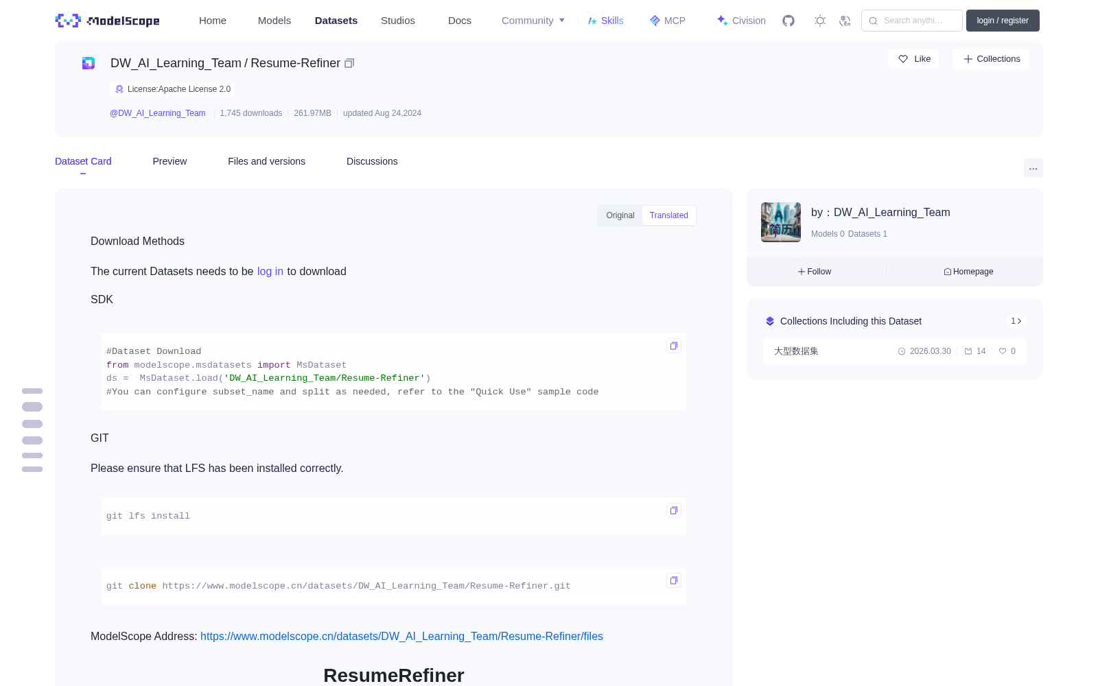
Task: Copy the git lfs install command
Action: [x=674, y=510]
